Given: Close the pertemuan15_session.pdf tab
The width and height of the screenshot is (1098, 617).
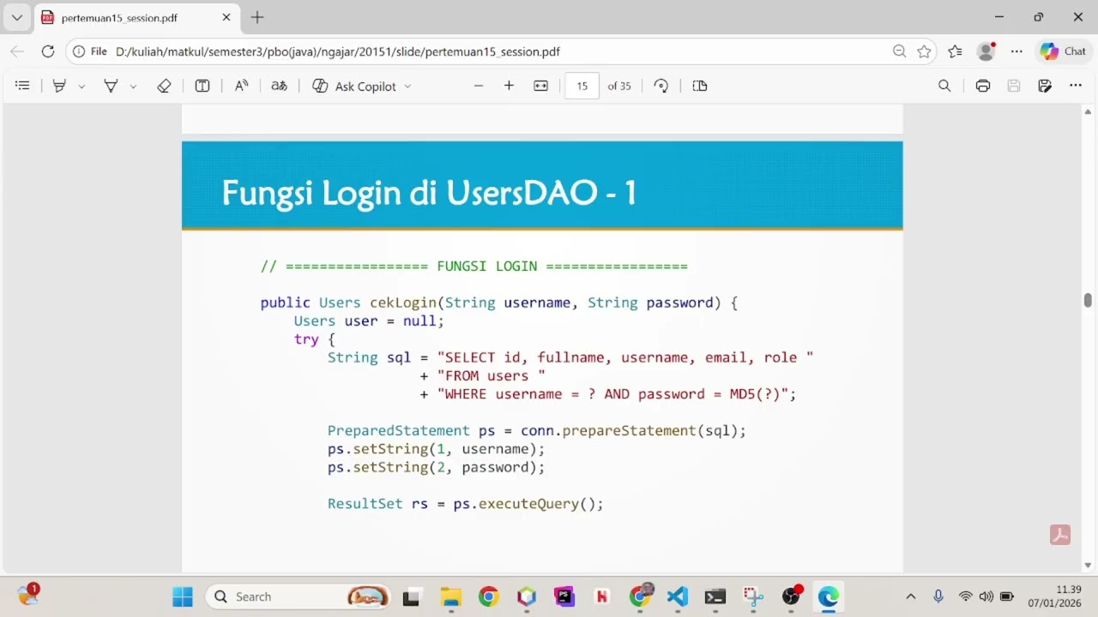Looking at the screenshot, I should (x=226, y=17).
